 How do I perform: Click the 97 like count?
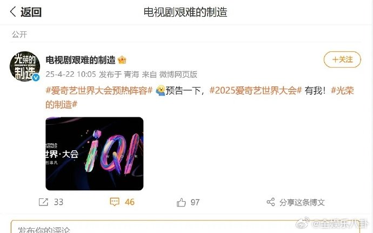(195, 202)
